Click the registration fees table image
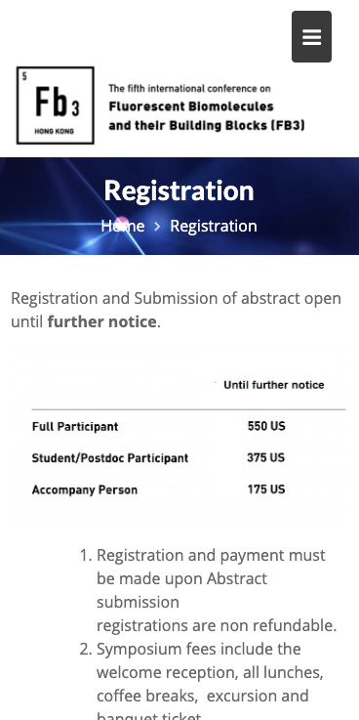This screenshot has width=359, height=720. [x=179, y=436]
